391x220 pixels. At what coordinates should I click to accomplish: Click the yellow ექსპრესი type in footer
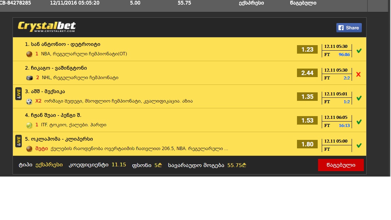[x=49, y=165]
